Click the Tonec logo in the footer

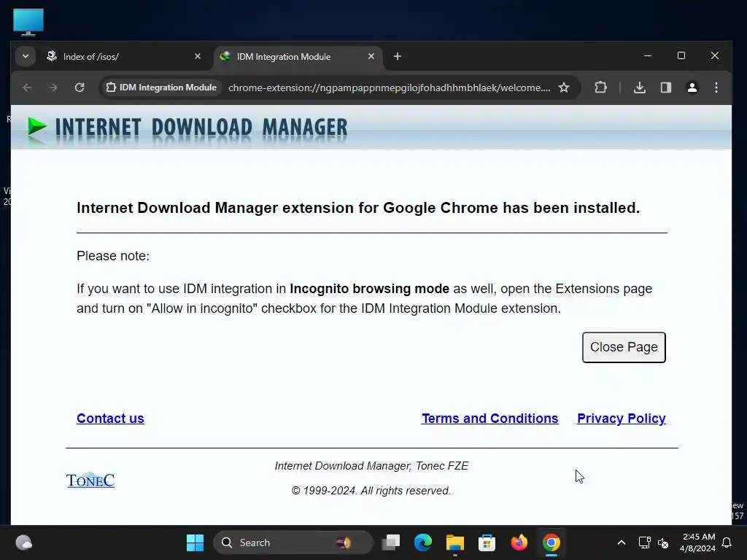coord(90,480)
